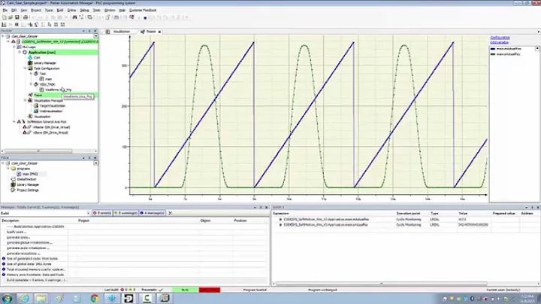Toggle the messages filter in Messages

pyautogui.click(x=152, y=213)
